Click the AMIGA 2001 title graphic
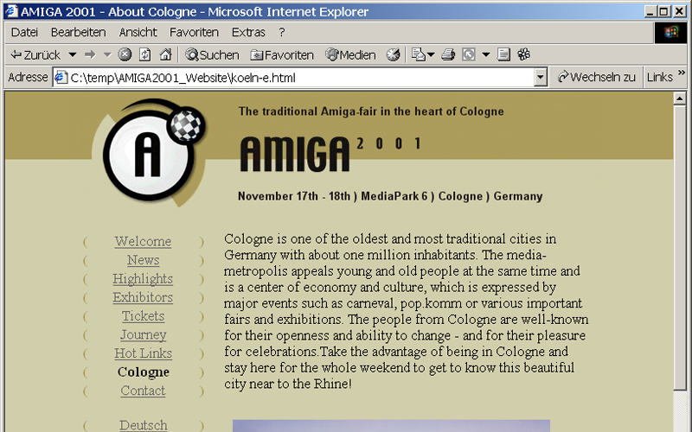This screenshot has width=692, height=432. pos(331,154)
